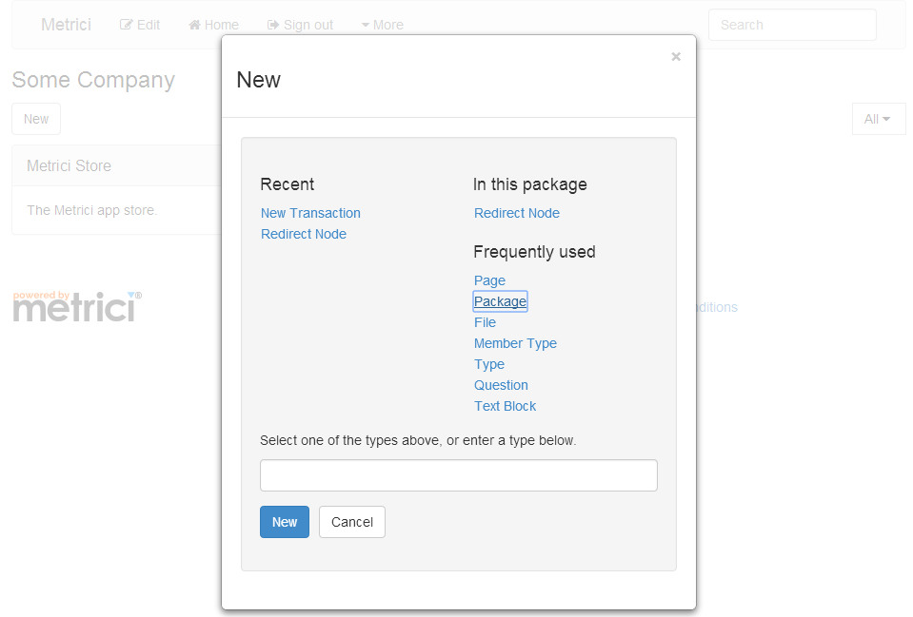Expand the More dropdown menu

coord(383,25)
